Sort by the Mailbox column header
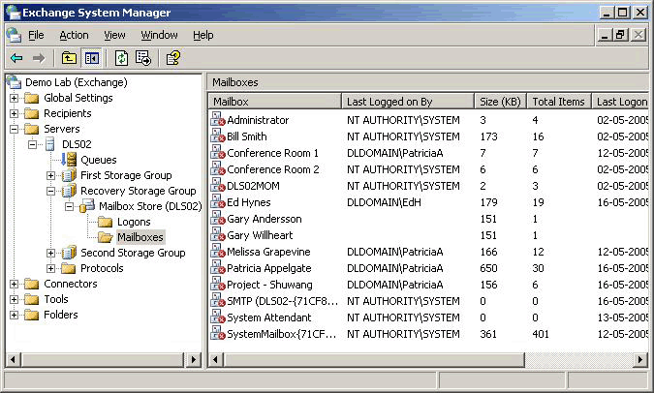Viewport: 654px width, 393px height. tap(275, 102)
